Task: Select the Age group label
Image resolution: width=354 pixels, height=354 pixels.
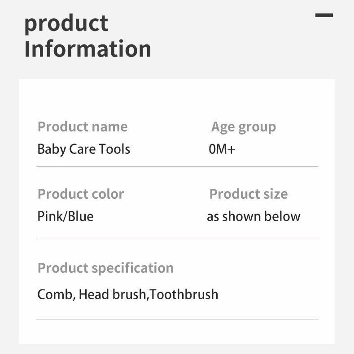Action: click(244, 127)
